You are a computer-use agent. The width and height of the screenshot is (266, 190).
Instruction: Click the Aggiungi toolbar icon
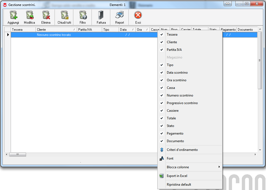click(13, 15)
